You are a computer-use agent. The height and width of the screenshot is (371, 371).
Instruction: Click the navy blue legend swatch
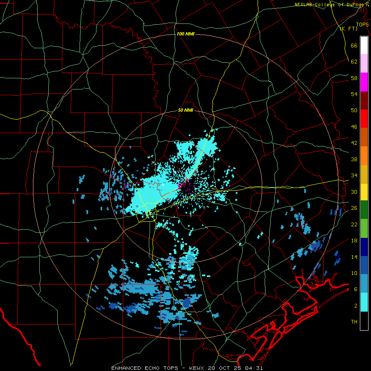coord(364,247)
